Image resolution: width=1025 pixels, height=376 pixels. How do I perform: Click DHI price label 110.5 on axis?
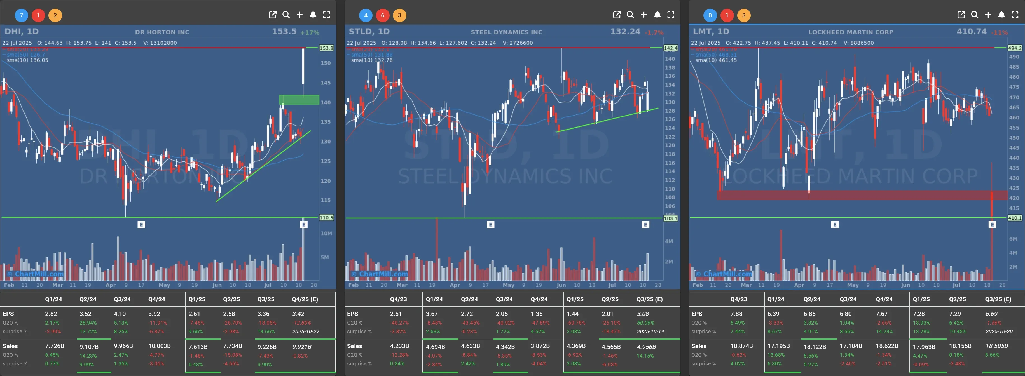click(326, 218)
